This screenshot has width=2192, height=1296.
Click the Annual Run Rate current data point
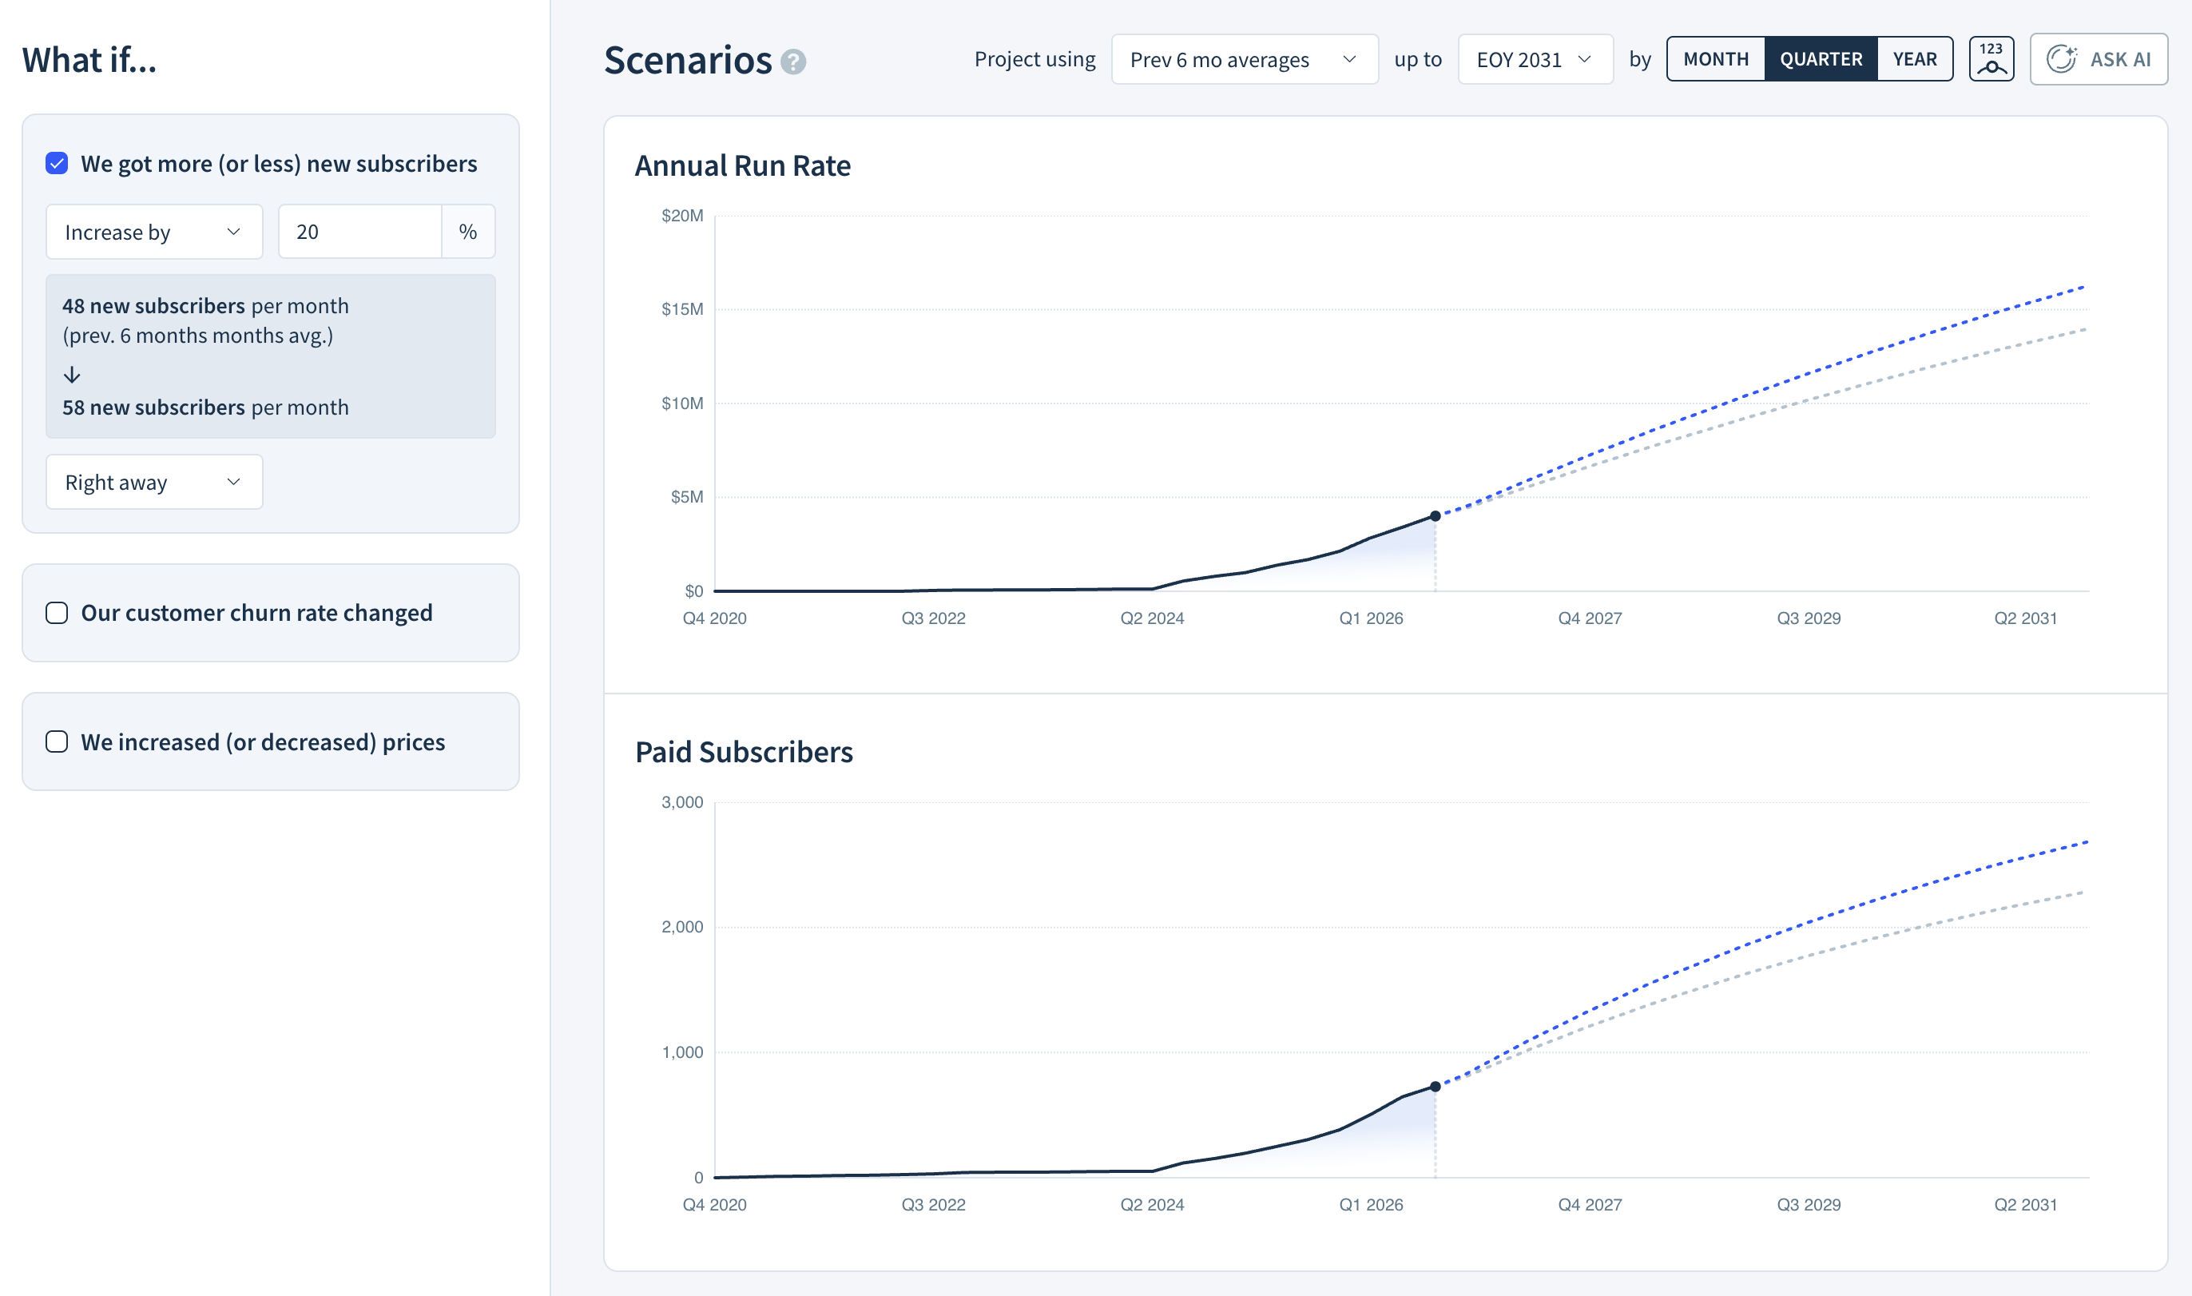click(1436, 516)
